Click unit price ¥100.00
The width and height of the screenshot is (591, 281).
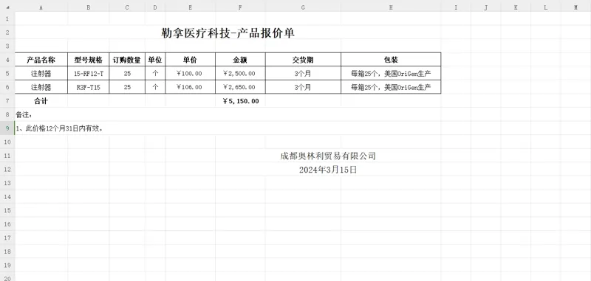(x=191, y=73)
